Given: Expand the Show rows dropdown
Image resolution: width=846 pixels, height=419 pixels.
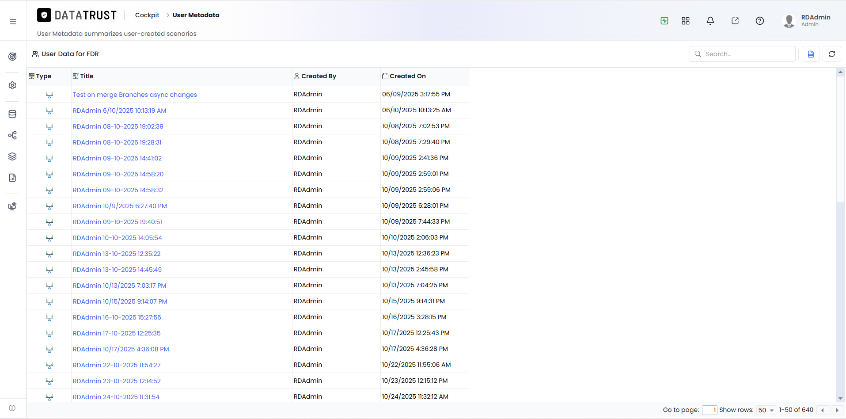Looking at the screenshot, I should point(766,410).
